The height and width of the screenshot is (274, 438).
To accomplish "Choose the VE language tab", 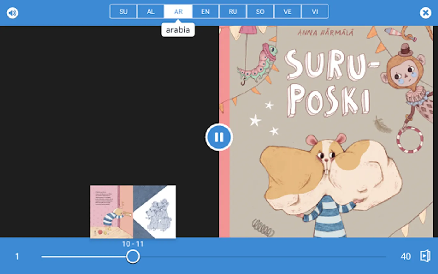I will click(287, 12).
